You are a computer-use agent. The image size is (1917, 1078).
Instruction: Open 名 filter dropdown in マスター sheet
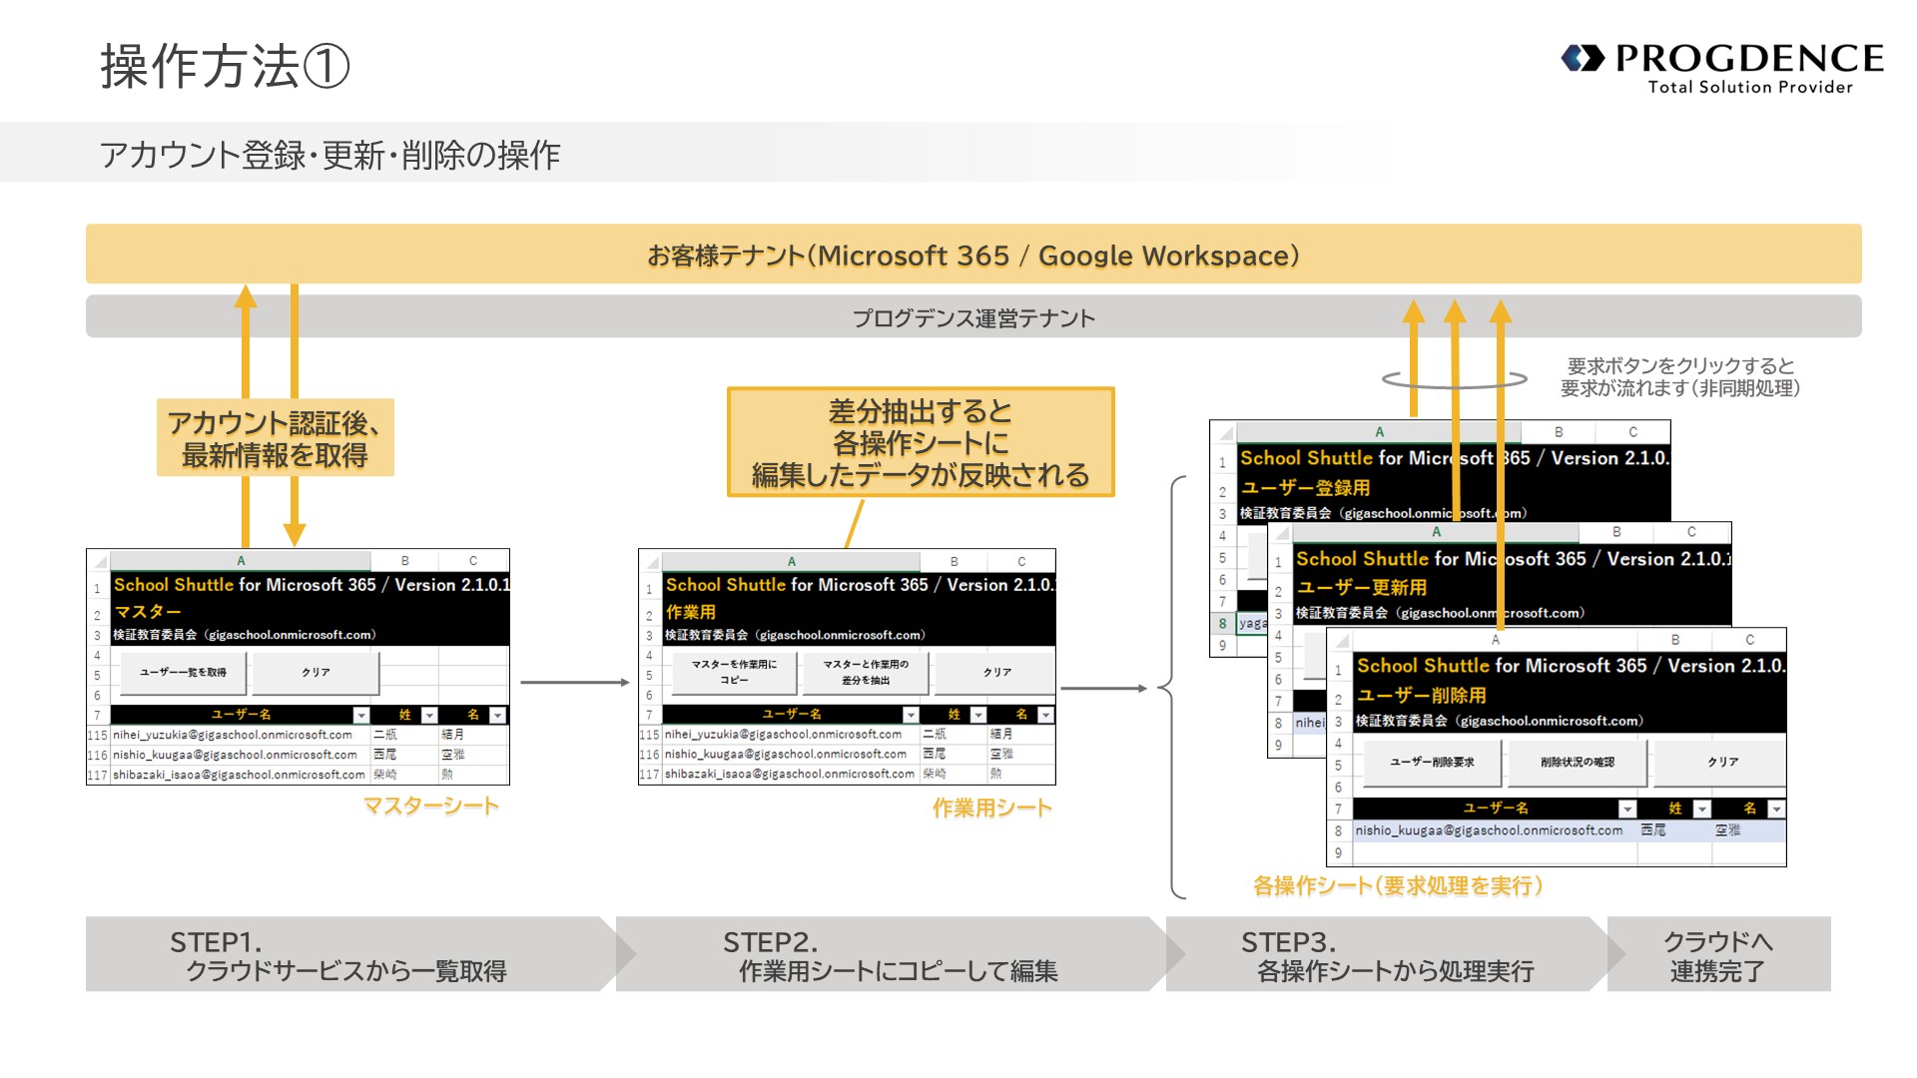click(x=497, y=715)
